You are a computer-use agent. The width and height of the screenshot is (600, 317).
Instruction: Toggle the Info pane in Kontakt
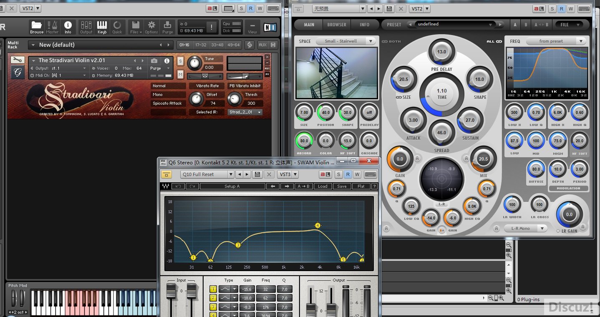coord(68,28)
